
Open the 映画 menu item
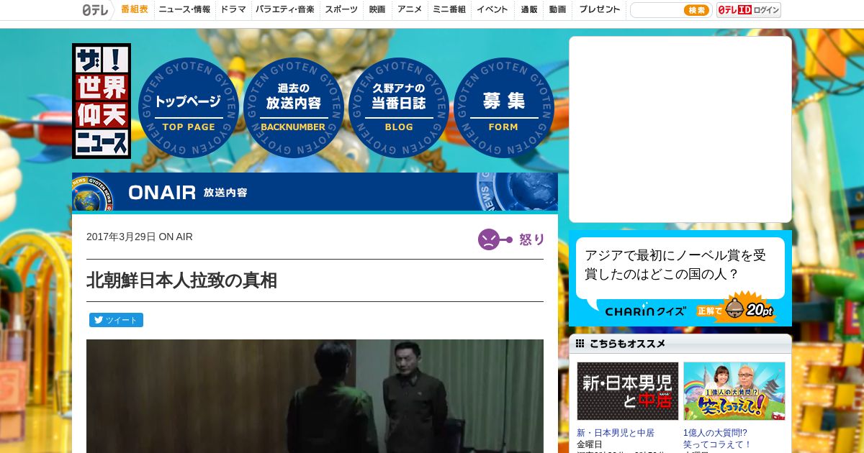(x=377, y=10)
